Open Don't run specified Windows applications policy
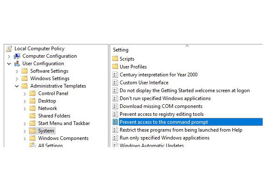Viewport: 266px width, 191px height. pyautogui.click(x=165, y=98)
